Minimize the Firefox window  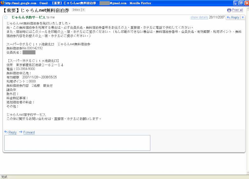pyautogui.click(x=236, y=3)
